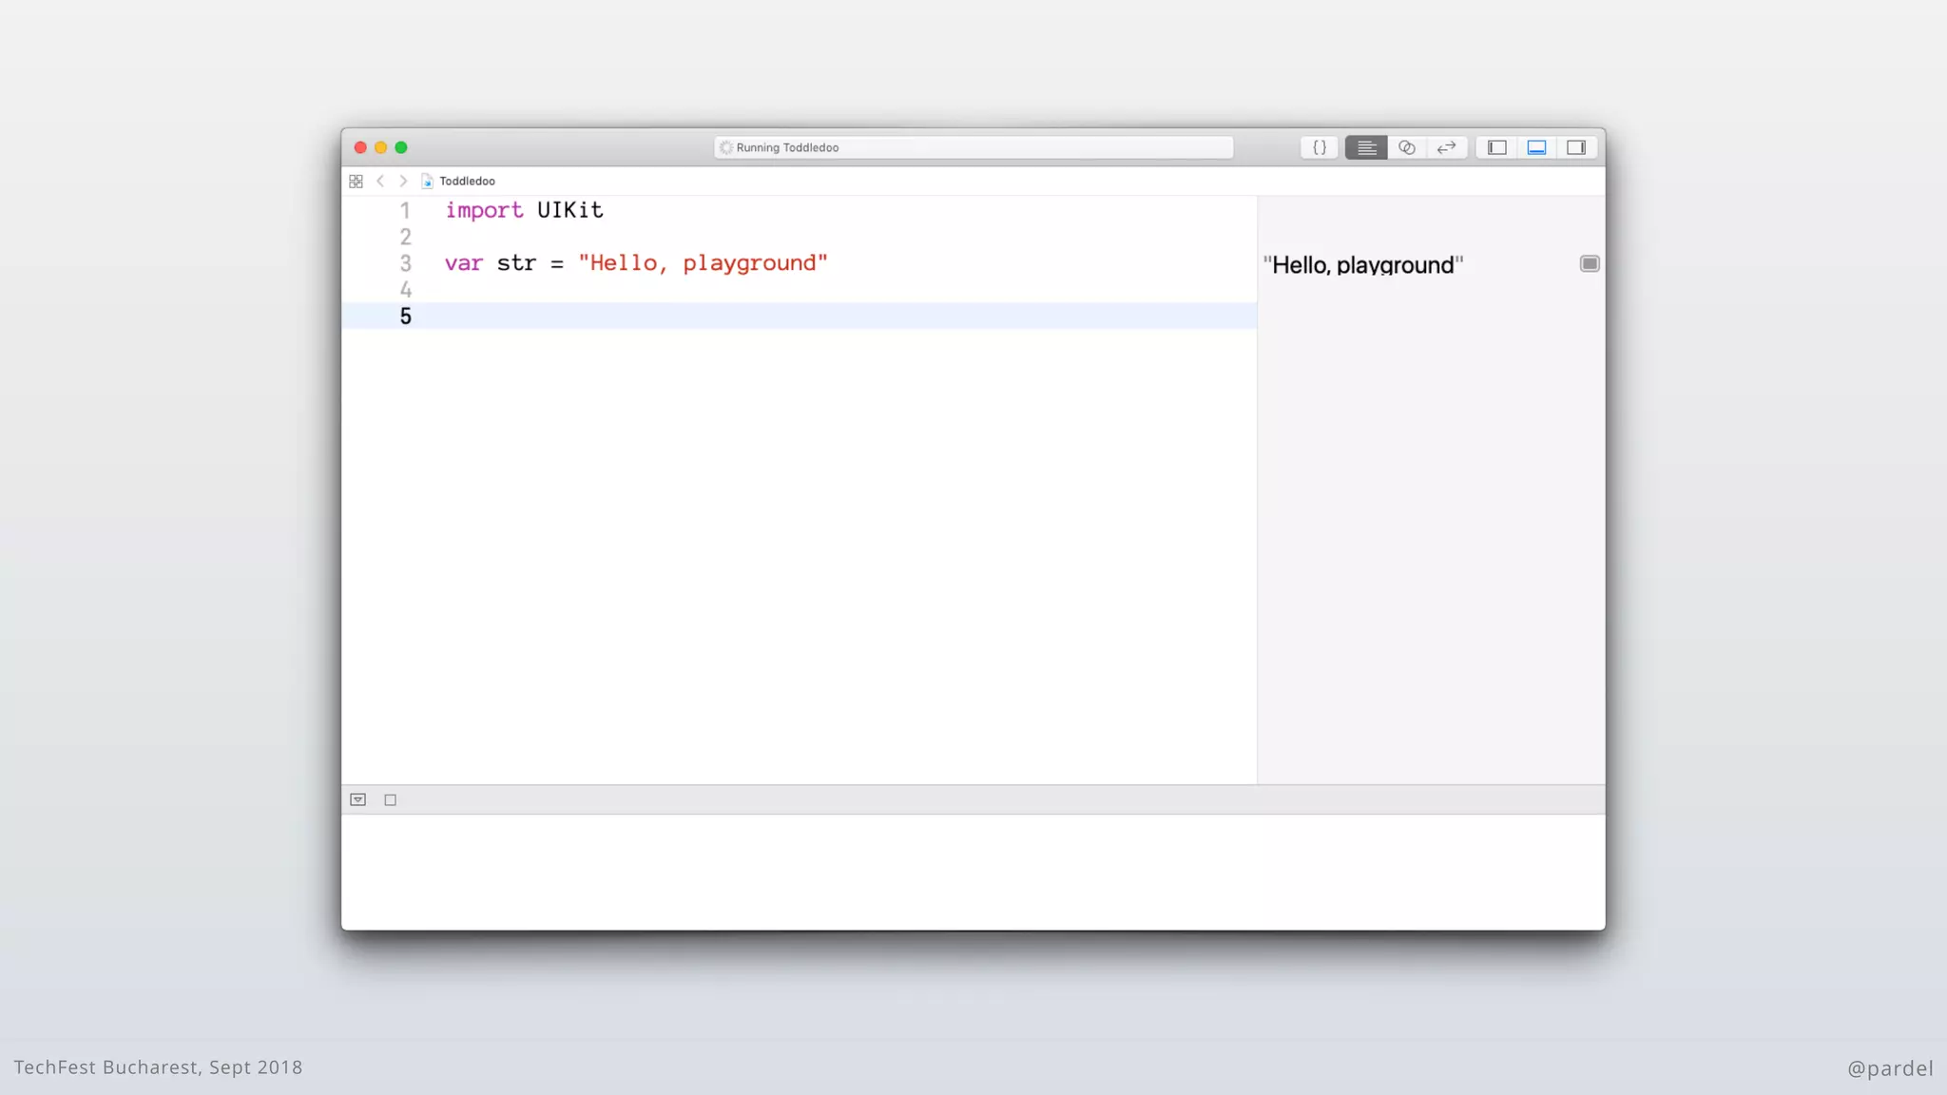Image resolution: width=1947 pixels, height=1095 pixels.
Task: Select the Standard editor view button
Action: click(x=1366, y=147)
